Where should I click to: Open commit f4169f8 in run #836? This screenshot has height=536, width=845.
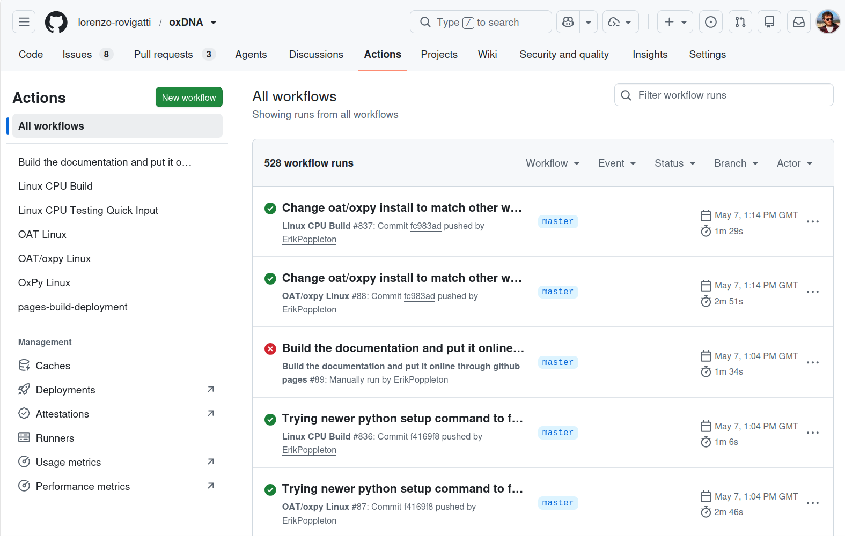click(424, 436)
